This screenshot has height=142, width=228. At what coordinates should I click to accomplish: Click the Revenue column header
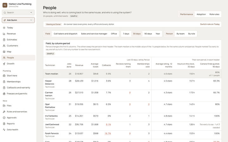[79, 65]
